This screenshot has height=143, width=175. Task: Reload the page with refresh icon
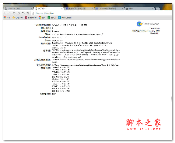14,13
